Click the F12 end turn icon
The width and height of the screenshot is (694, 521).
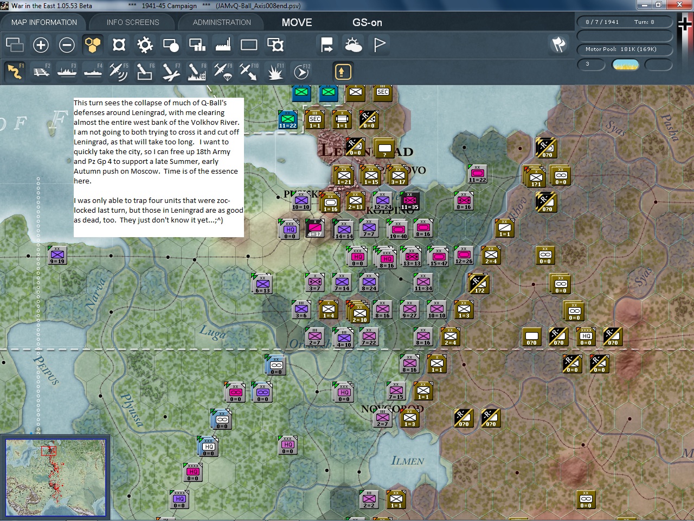tap(301, 72)
